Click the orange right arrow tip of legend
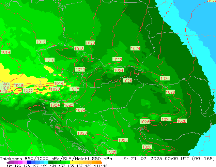The height and width of the screenshot is (167, 216). point(102,163)
